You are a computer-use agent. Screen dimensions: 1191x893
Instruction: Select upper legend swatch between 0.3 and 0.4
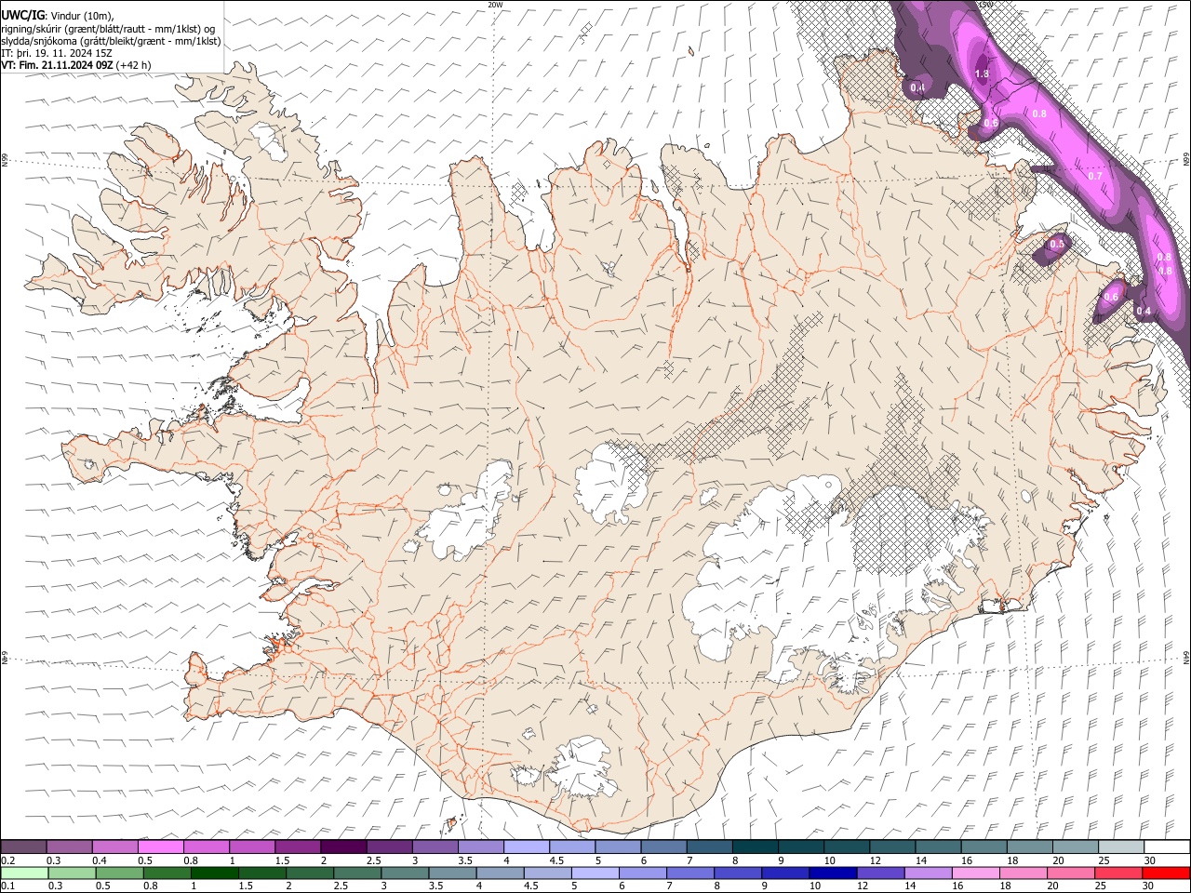69,847
